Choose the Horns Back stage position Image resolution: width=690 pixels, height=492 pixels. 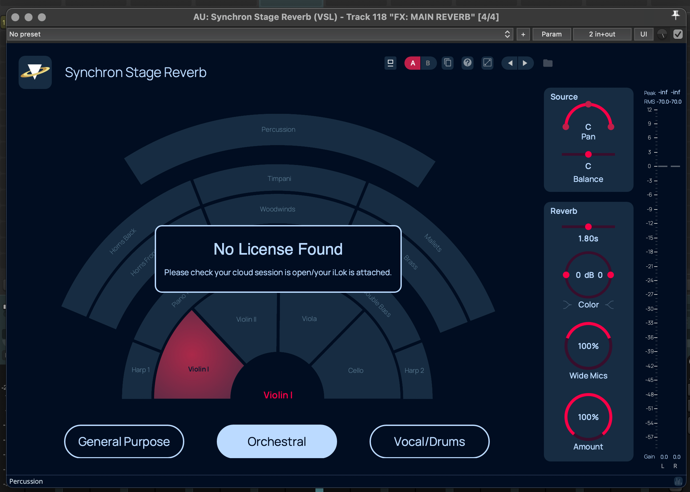point(123,241)
